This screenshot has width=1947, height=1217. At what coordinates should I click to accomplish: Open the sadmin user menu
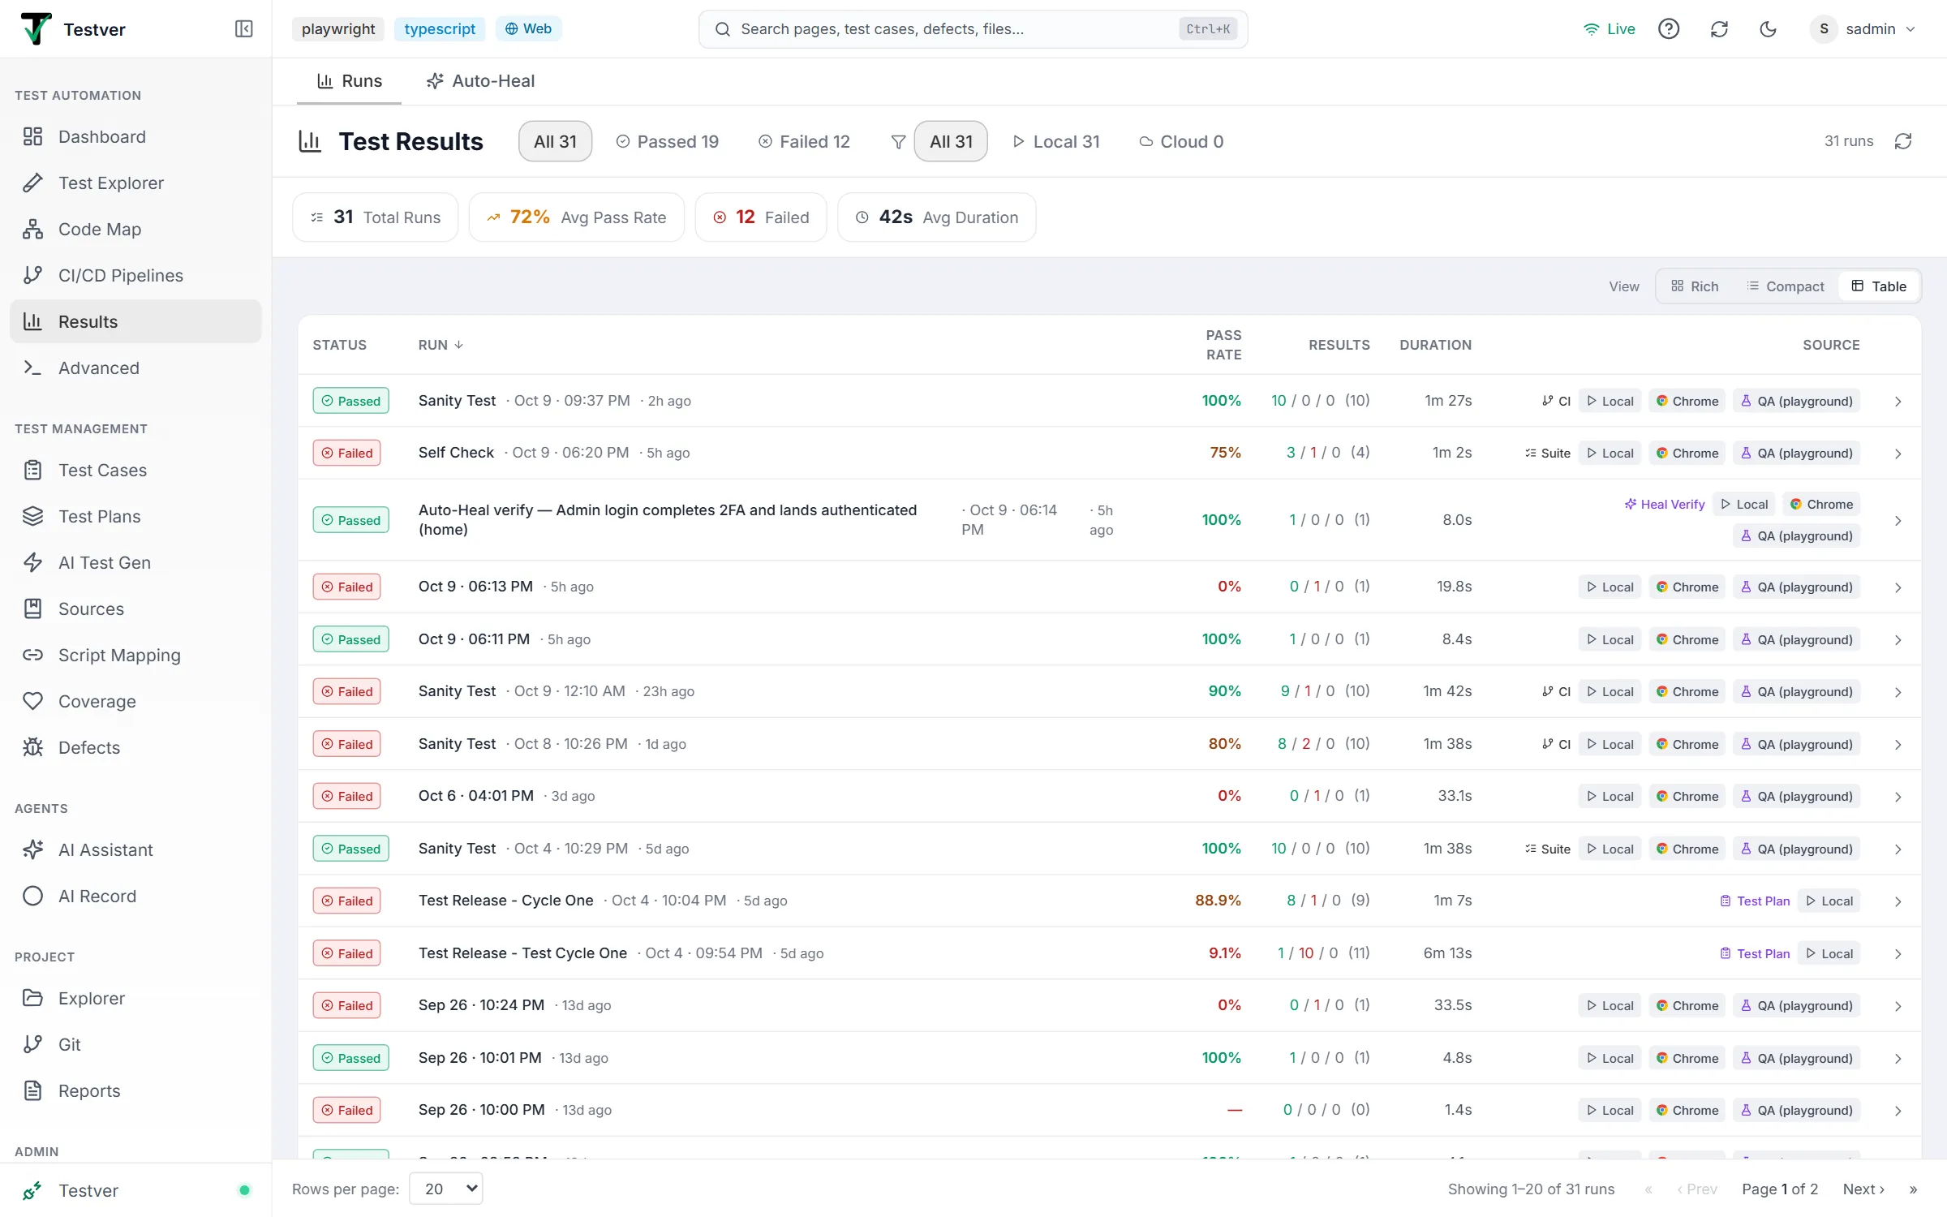1863,29
